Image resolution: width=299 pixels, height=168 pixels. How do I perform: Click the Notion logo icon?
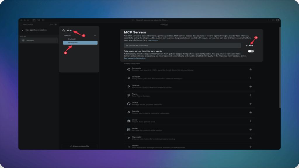[x=129, y=129]
